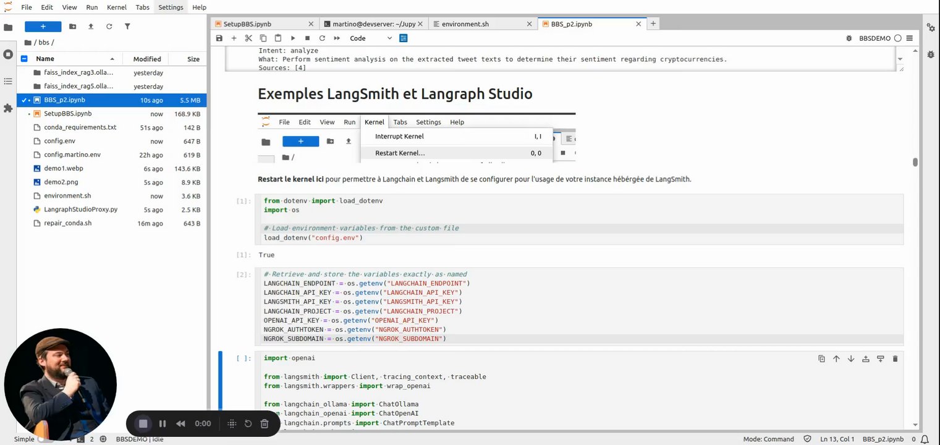
Task: Run the selected cell with the play icon
Action: pos(293,38)
